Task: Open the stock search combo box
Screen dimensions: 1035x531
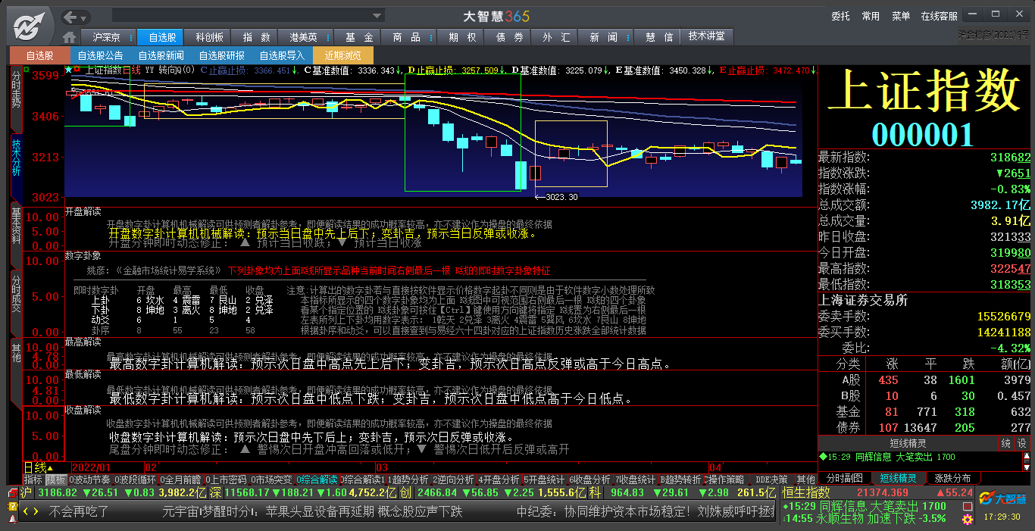Action: coord(249,16)
